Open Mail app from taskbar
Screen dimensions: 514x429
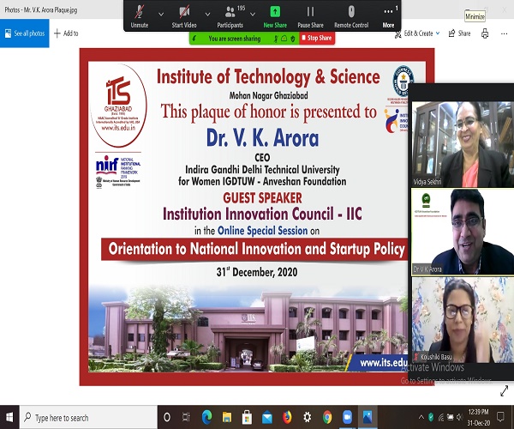click(267, 418)
